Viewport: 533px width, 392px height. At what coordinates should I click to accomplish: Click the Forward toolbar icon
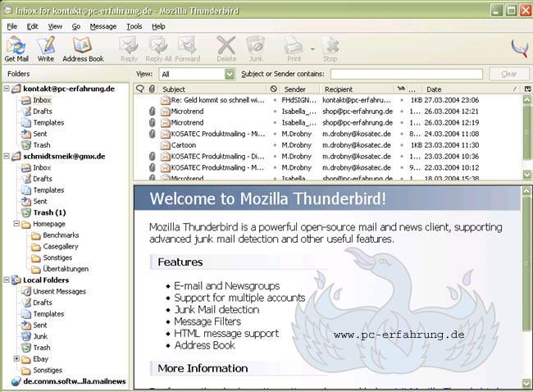pos(187,50)
